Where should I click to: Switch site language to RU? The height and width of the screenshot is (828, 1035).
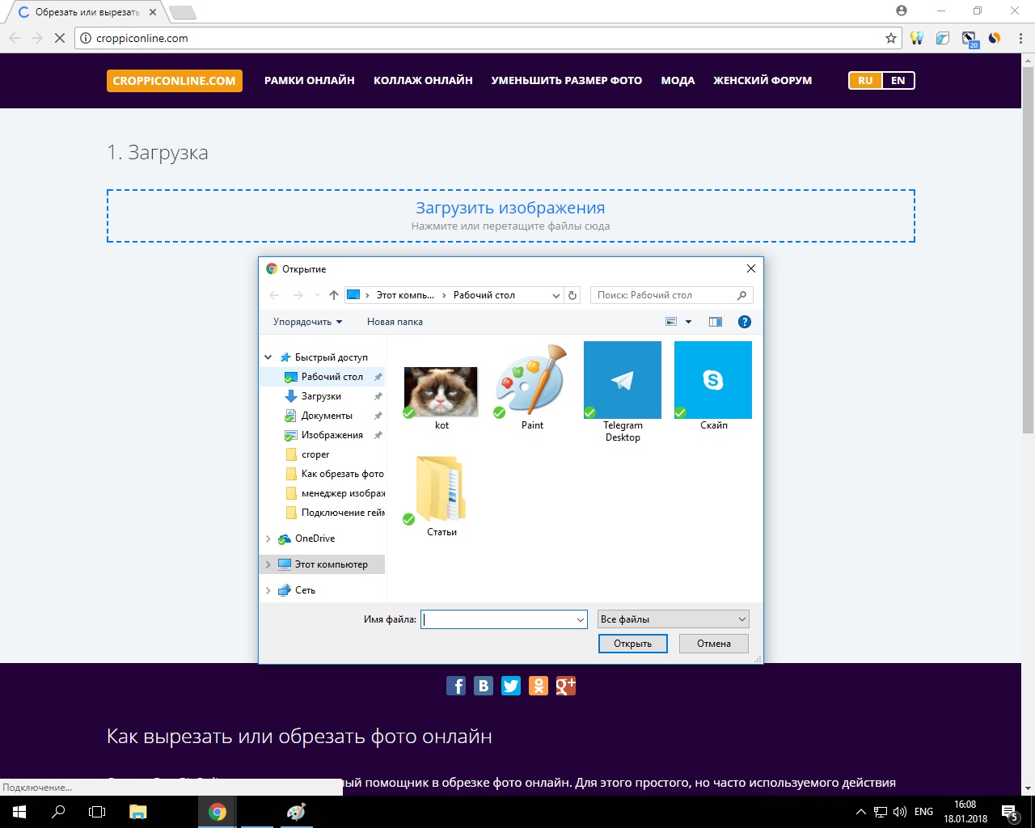point(865,81)
